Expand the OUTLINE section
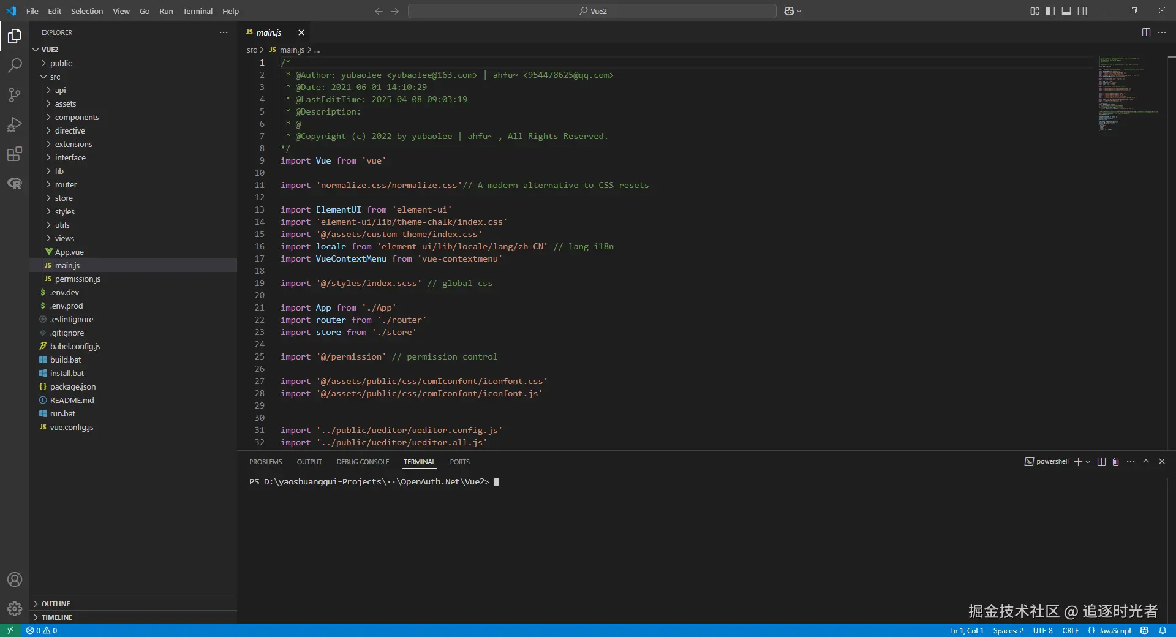Screen dimensions: 1176x637 [x=56, y=604]
